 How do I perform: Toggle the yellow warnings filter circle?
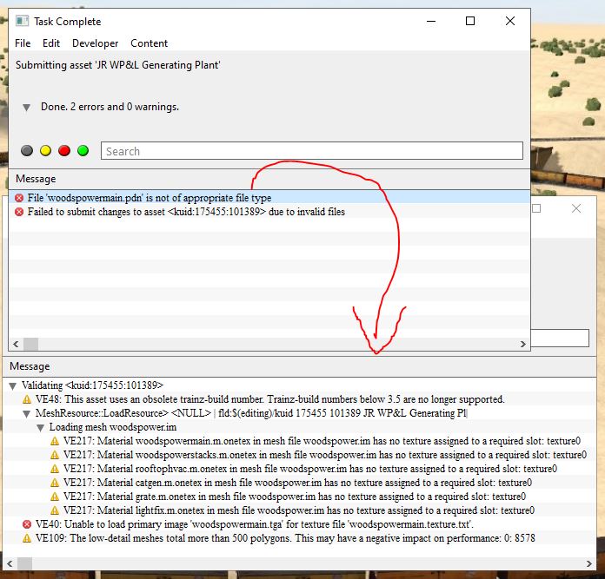45,151
